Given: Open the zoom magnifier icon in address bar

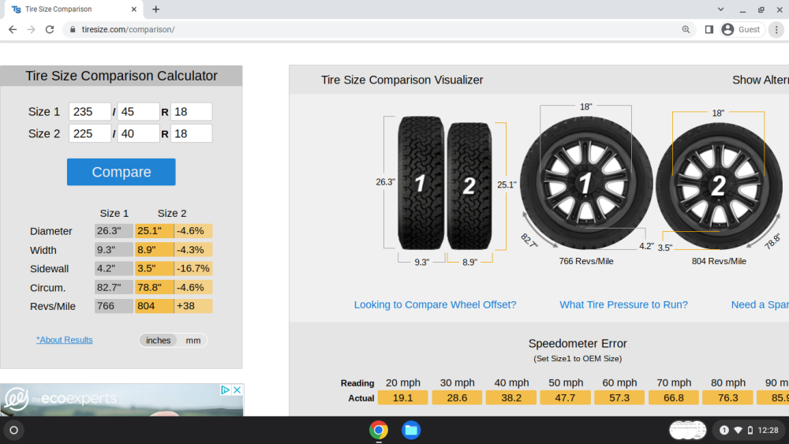Looking at the screenshot, I should pyautogui.click(x=686, y=30).
